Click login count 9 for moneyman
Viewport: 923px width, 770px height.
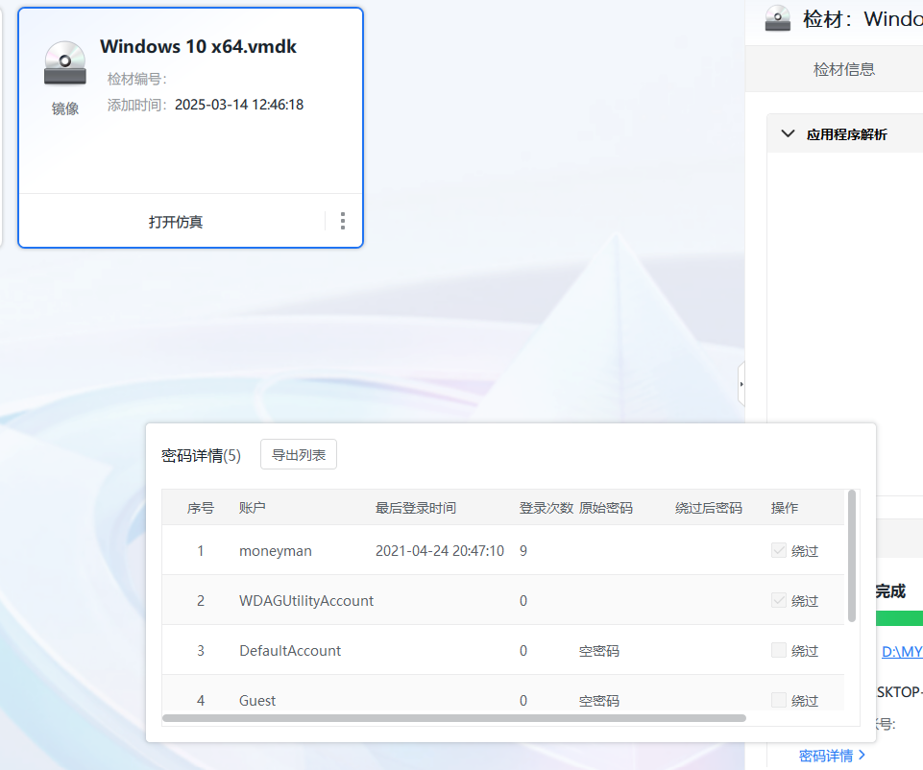click(x=523, y=550)
